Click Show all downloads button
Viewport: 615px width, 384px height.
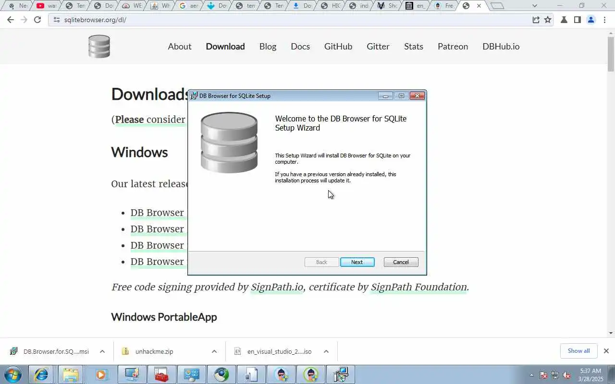pyautogui.click(x=578, y=351)
